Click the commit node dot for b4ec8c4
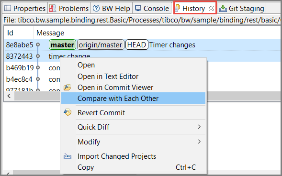The image size is (282, 176). 38,79
